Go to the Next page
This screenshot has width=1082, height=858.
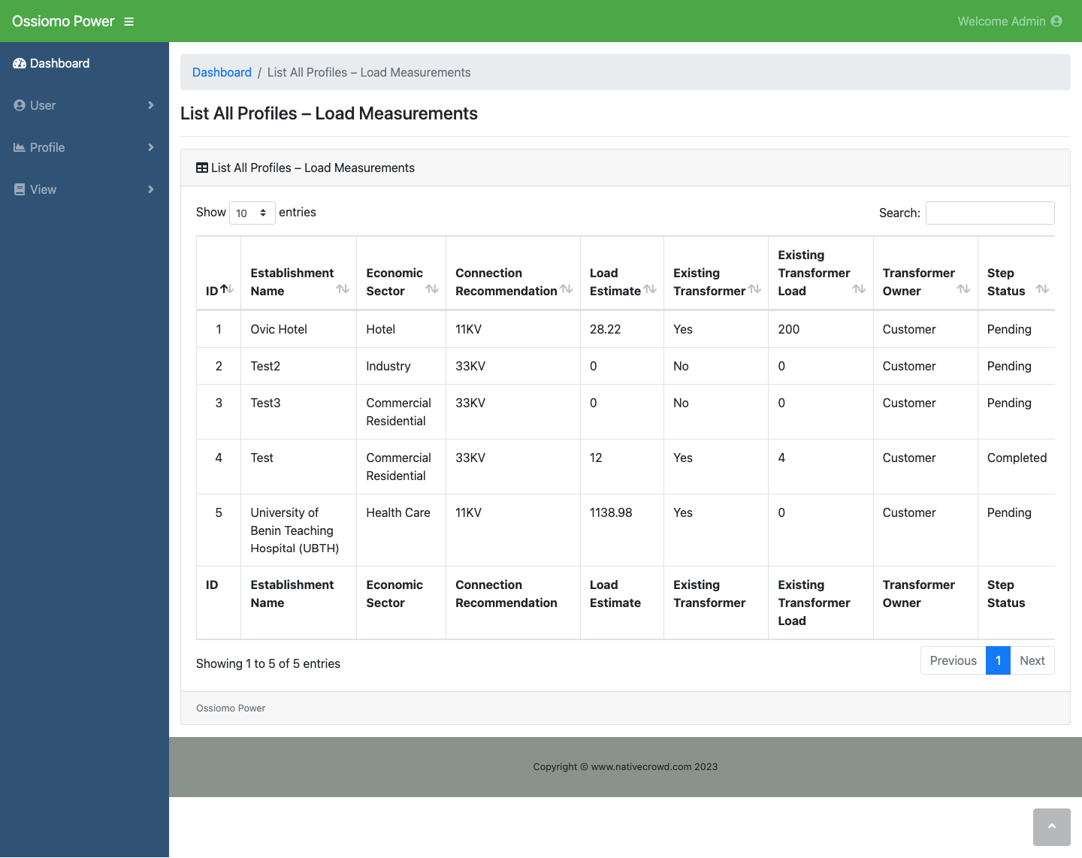[1032, 661]
